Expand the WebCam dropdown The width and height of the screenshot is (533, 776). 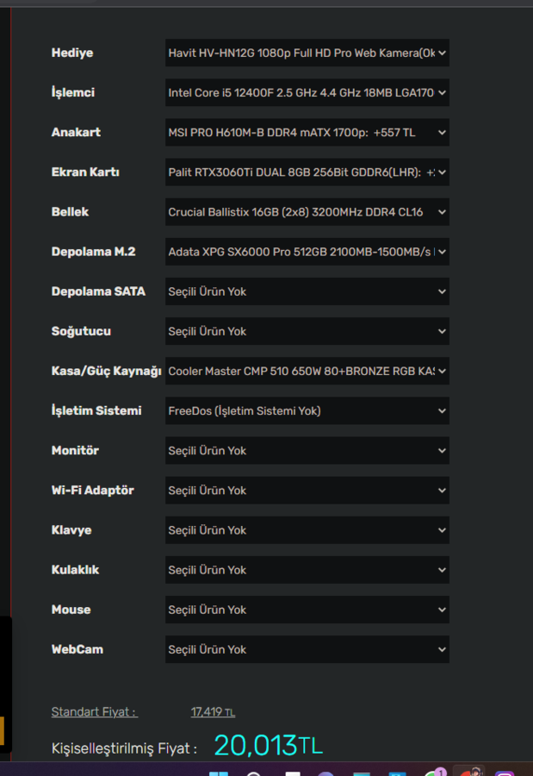coord(307,649)
